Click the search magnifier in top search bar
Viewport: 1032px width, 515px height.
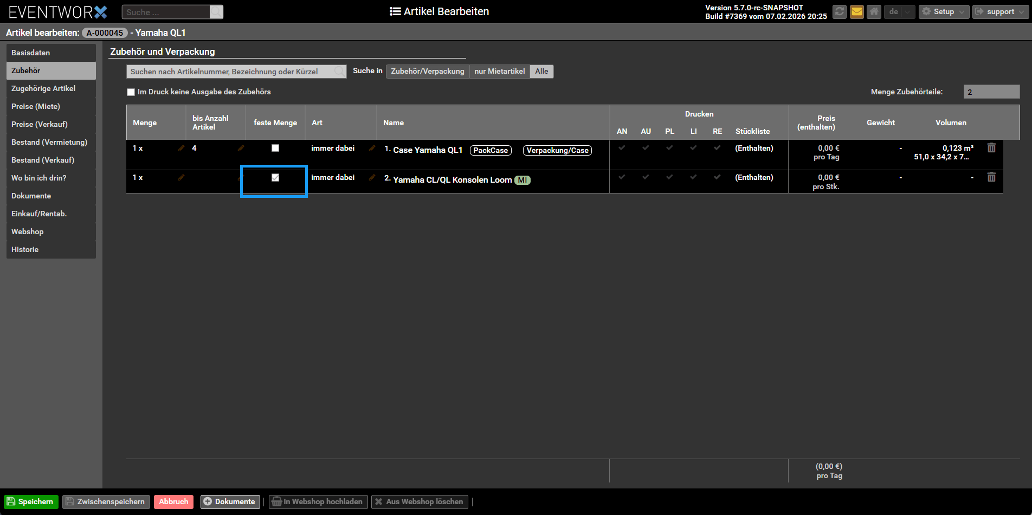pos(216,12)
